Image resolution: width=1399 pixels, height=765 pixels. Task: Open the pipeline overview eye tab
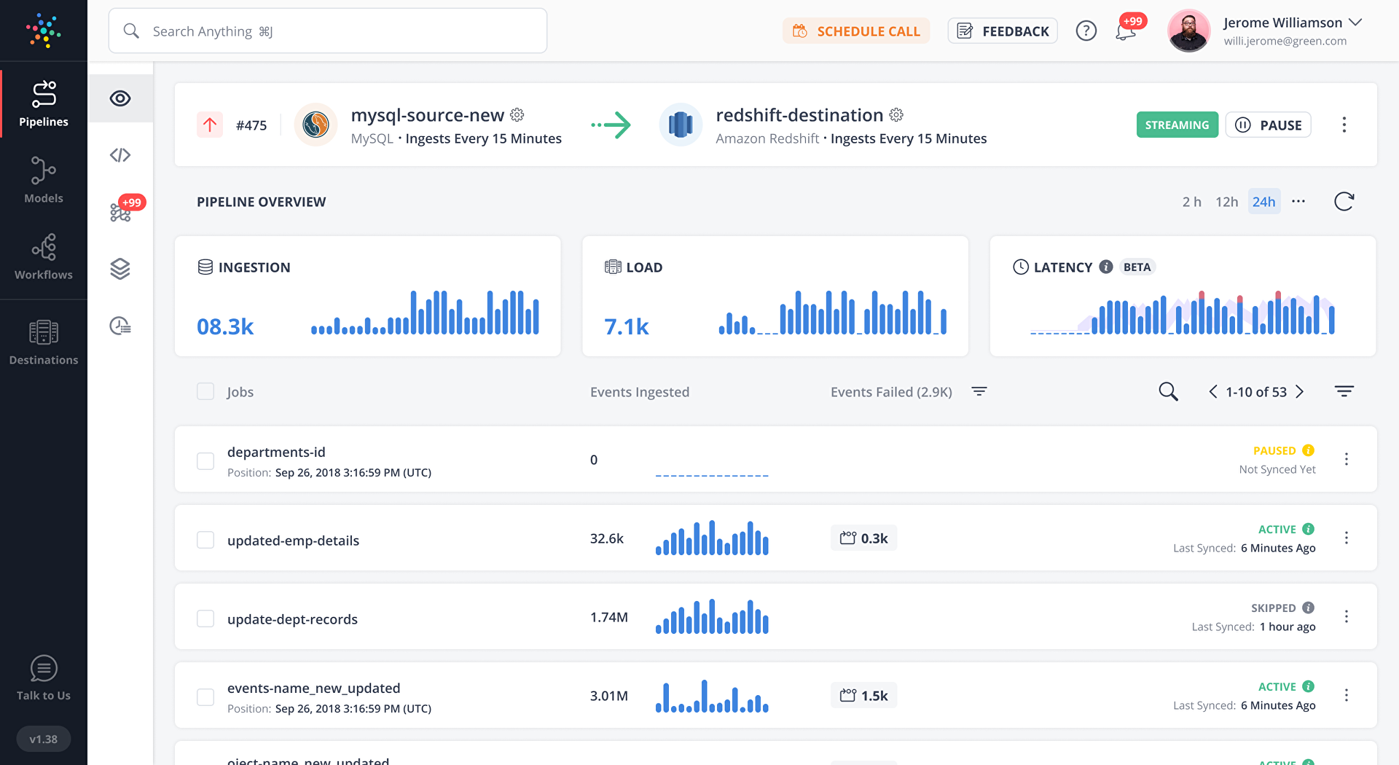pos(120,98)
